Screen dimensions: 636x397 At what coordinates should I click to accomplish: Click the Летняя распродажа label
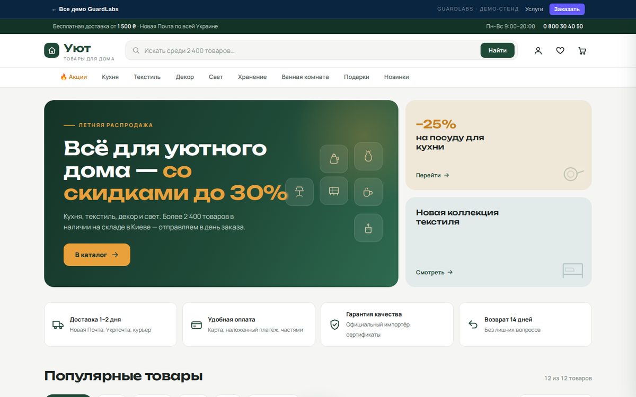pyautogui.click(x=116, y=125)
